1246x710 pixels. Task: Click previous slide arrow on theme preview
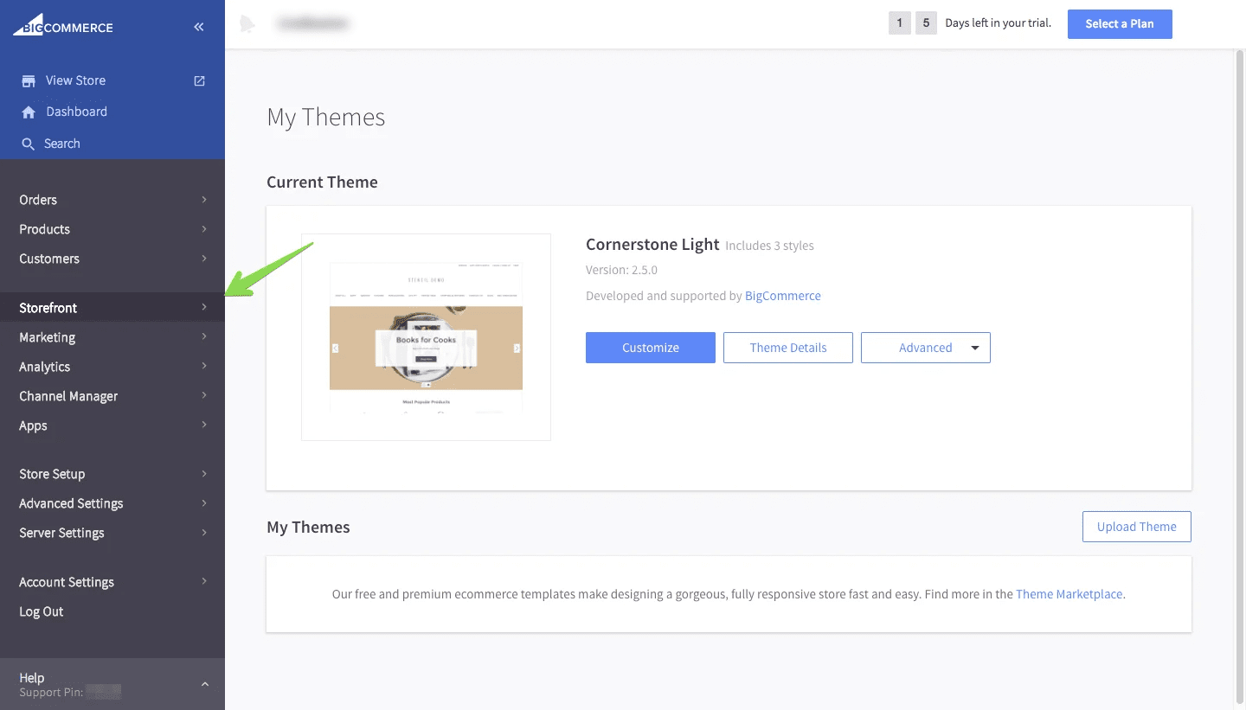point(336,349)
